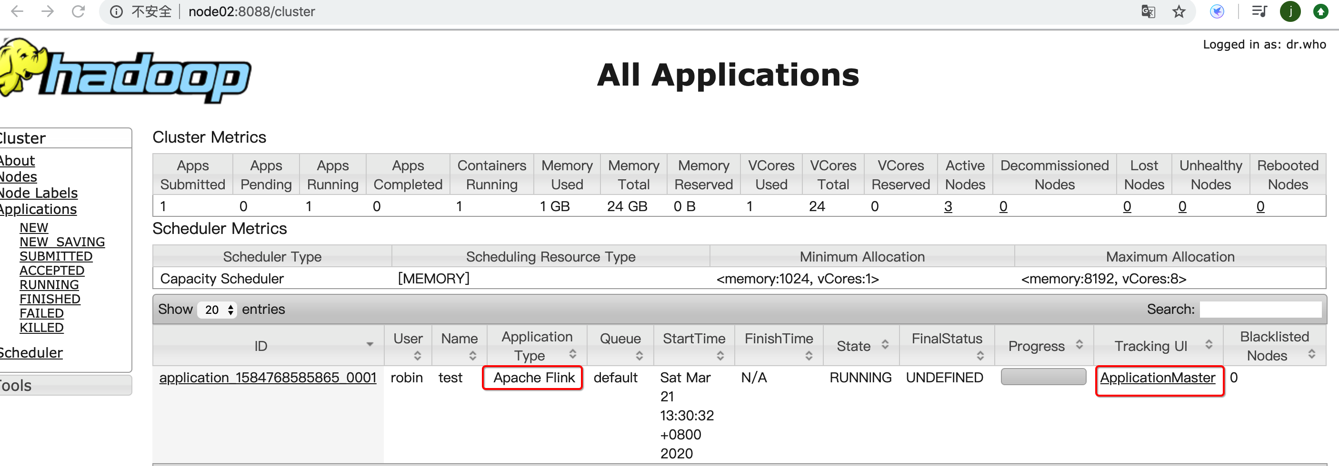1339x466 pixels.
Task: Sort the table by StartTime column
Action: point(694,346)
